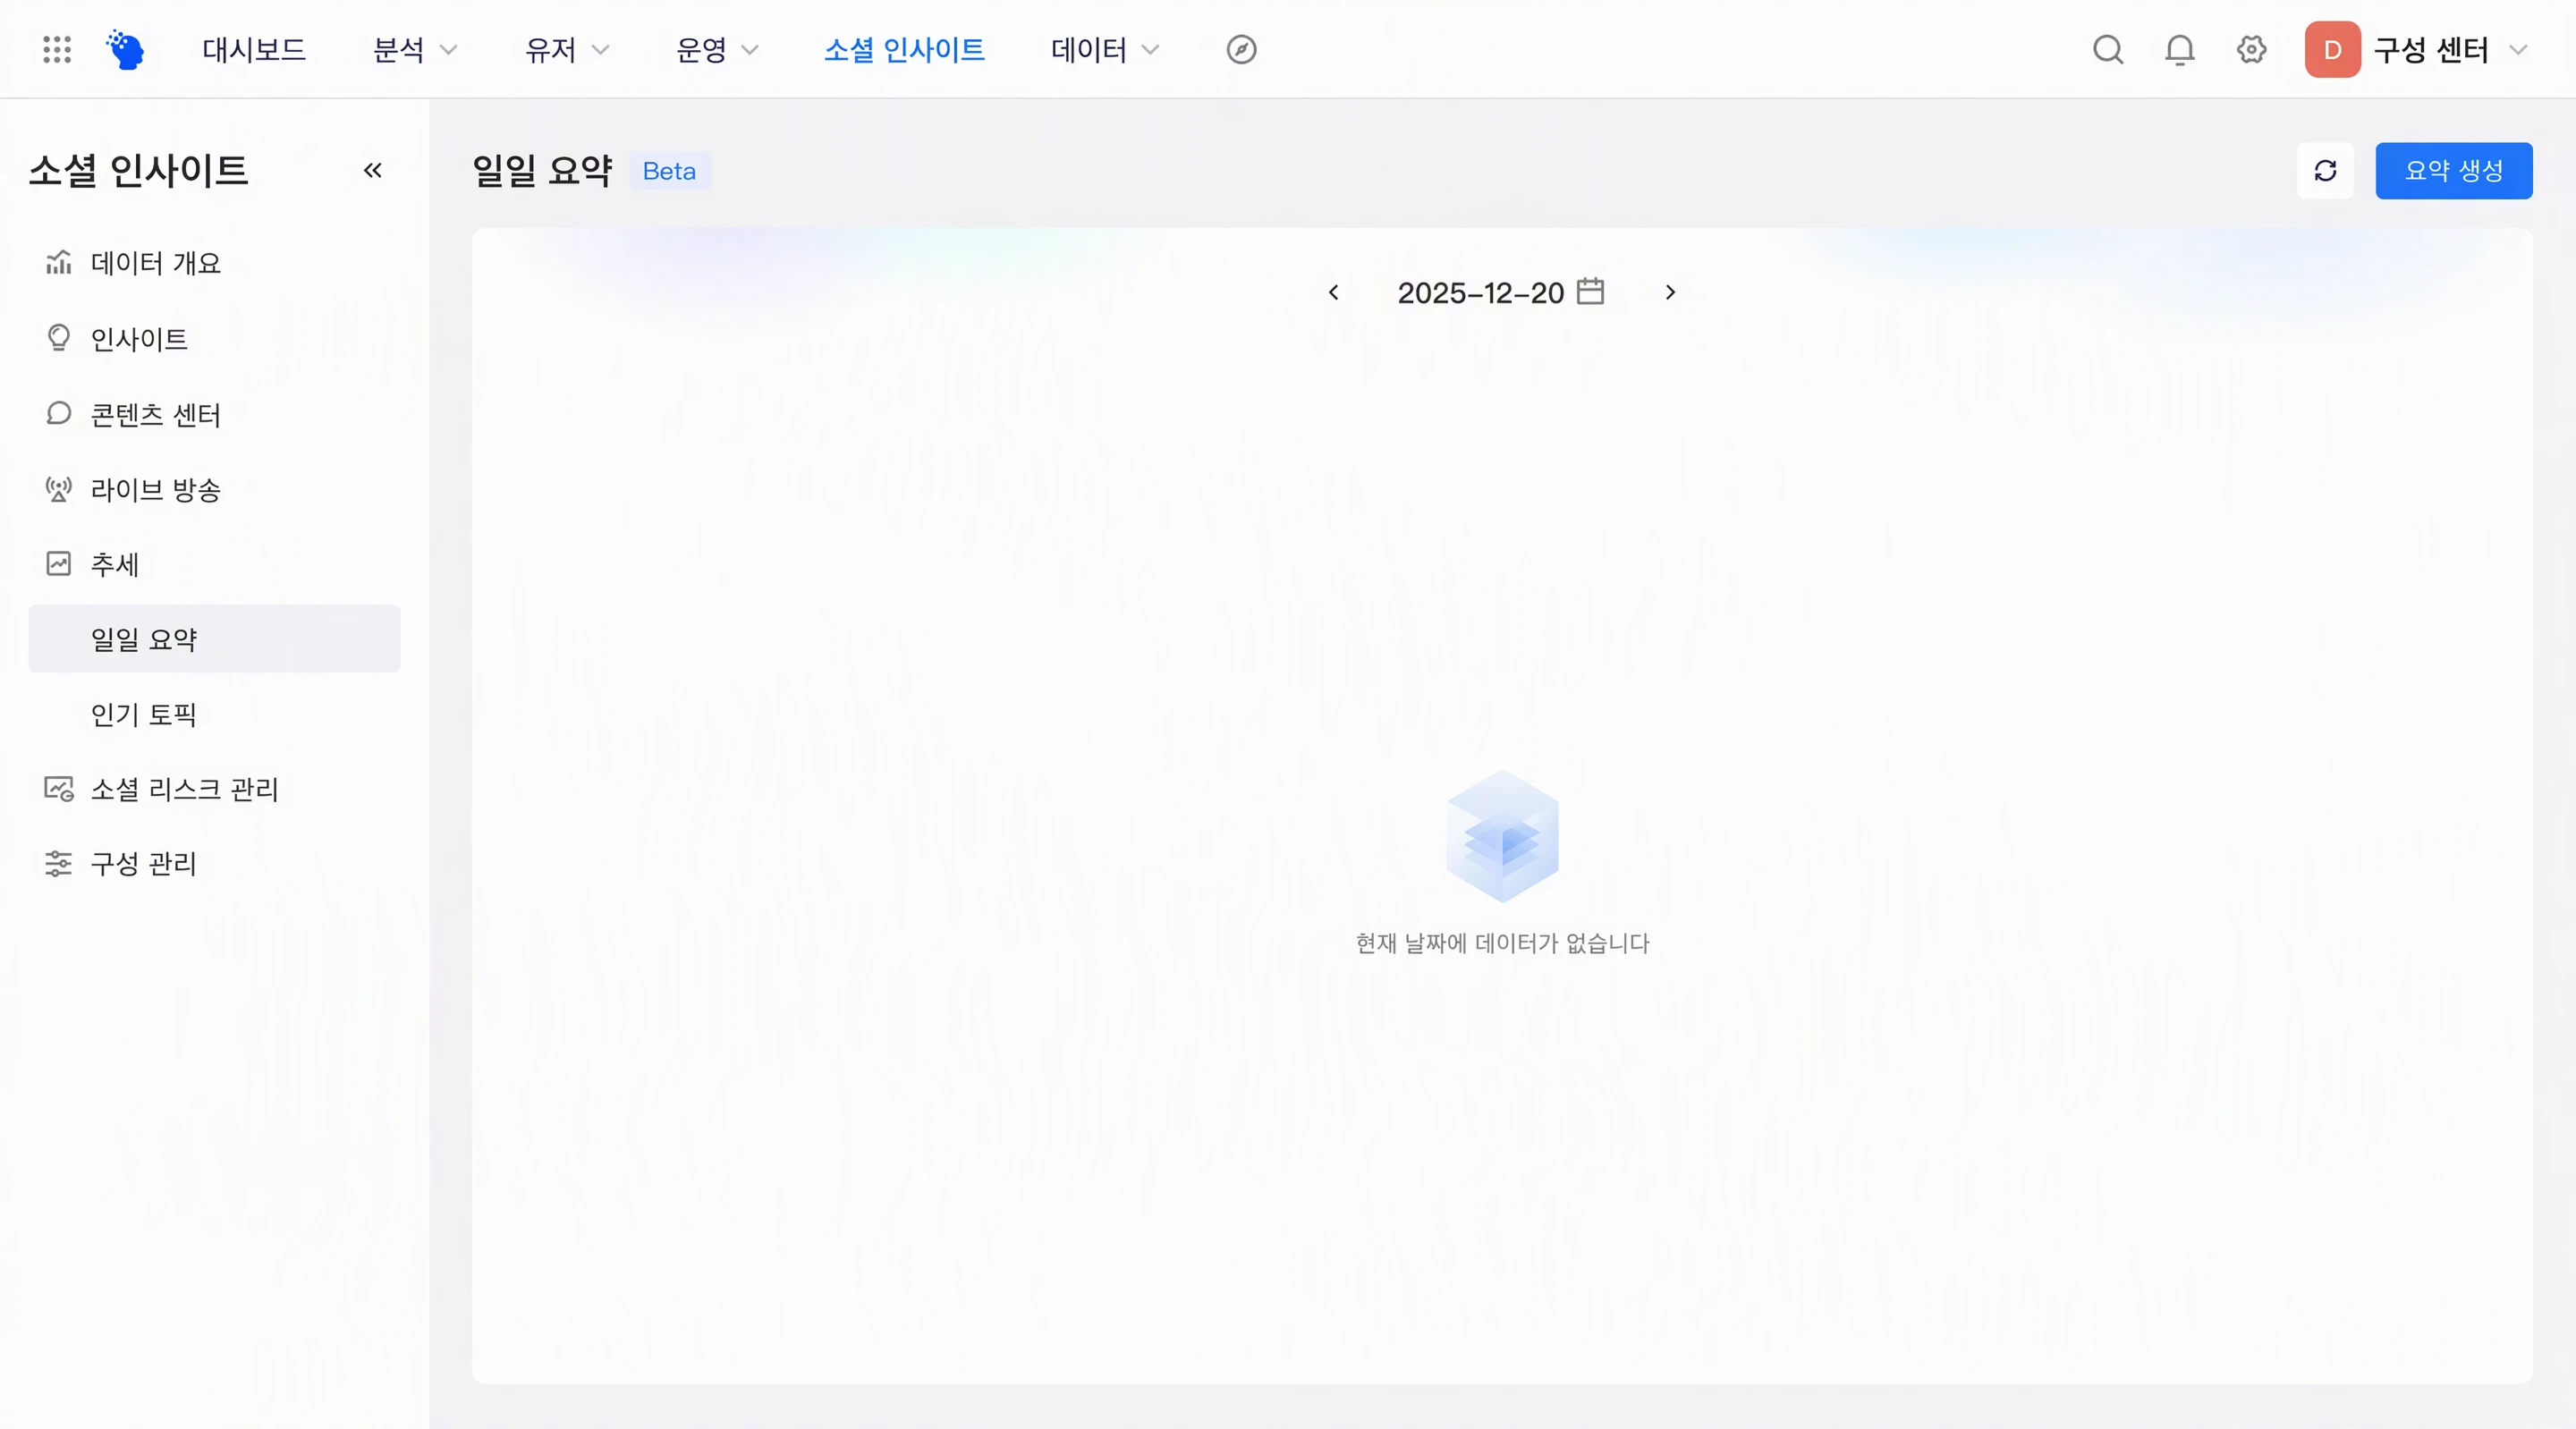Open 소셜 리스크 관리 in sidebar
The image size is (2576, 1429).
[x=214, y=788]
